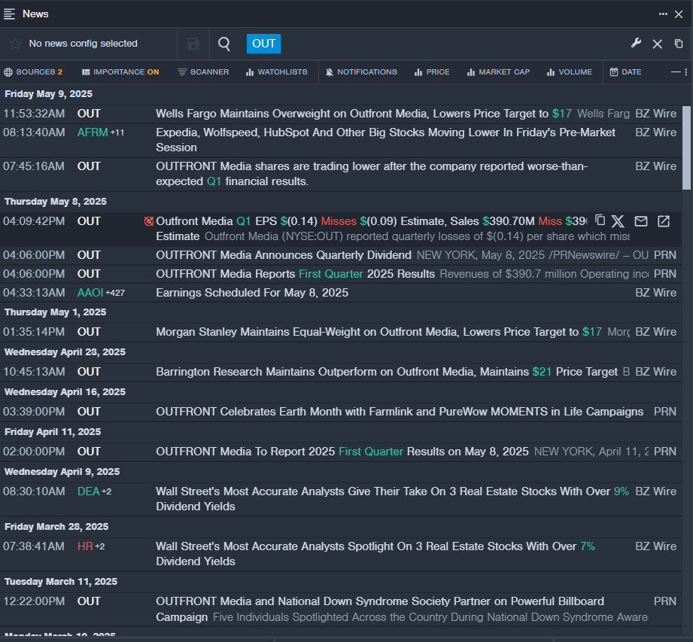Open the Morgan Stanley Maintains Equal-Weight headline
693x642 pixels.
(378, 332)
